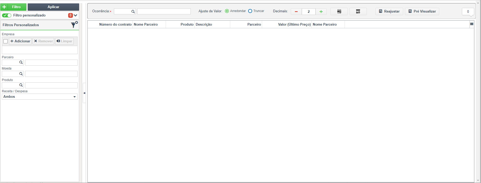The width and height of the screenshot is (481, 183).
Task: Add a company with Adicionar
Action: [x=20, y=41]
